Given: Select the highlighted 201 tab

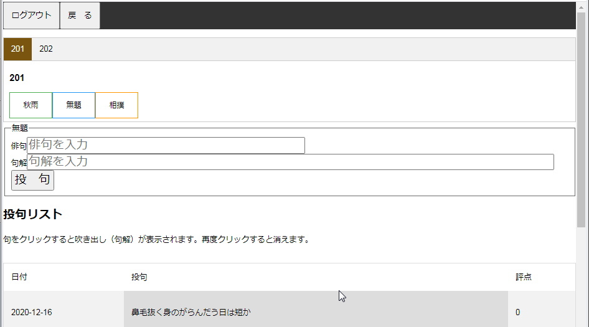Looking at the screenshot, I should coord(17,49).
